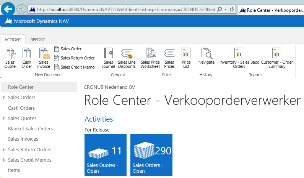The image size is (304, 178).
Task: Open the address bar dropdown arrow
Action: click(225, 9)
